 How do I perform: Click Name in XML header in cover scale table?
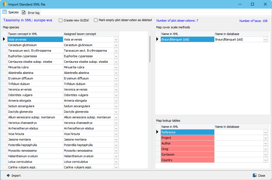tap(188, 34)
